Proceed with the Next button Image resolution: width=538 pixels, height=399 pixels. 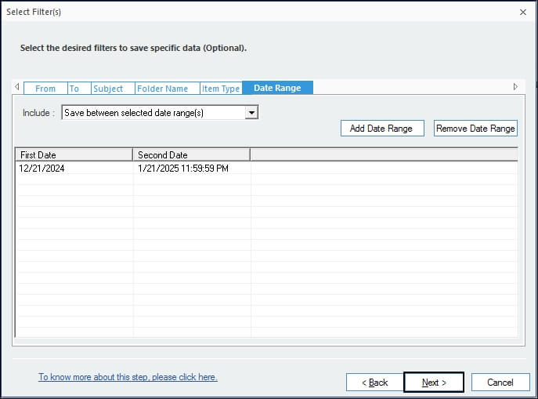pyautogui.click(x=434, y=383)
